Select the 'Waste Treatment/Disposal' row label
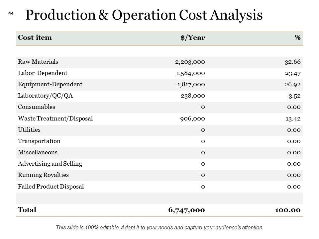The width and height of the screenshot is (319, 239). (55, 118)
